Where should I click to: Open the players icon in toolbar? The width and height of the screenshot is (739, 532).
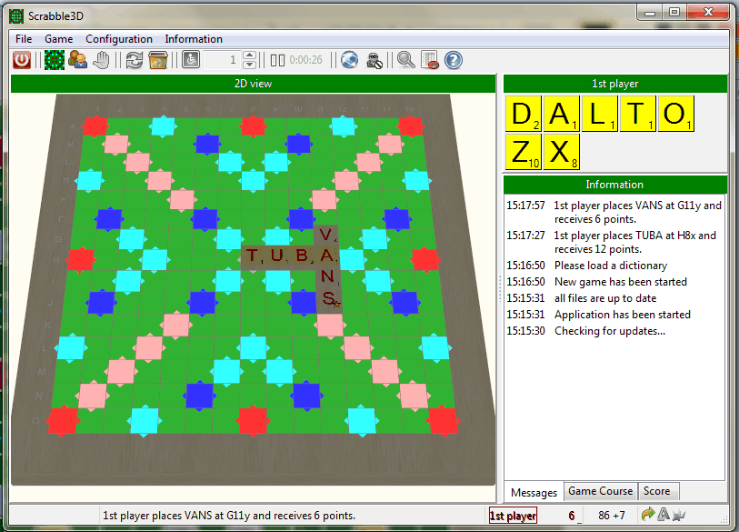pos(78,60)
